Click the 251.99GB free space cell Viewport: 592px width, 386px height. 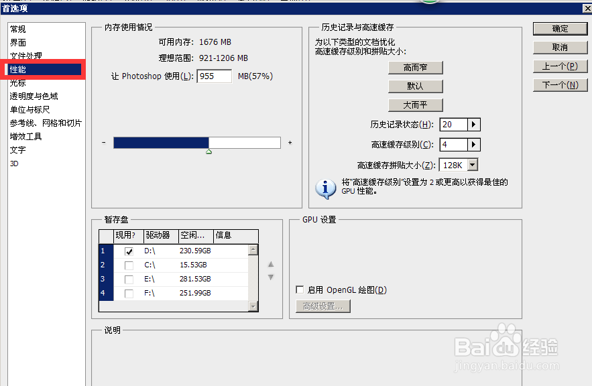195,293
